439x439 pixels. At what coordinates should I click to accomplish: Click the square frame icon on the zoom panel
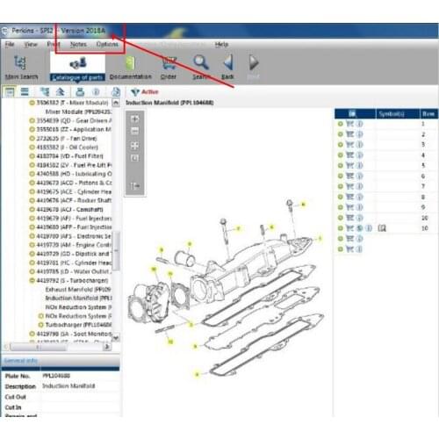tap(134, 158)
